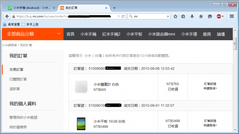Click 申請售後 for NT$765 order
The height and width of the screenshot is (134, 239).
pyautogui.click(x=210, y=88)
